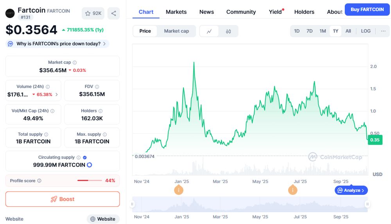
Task: Select the Market cap chart toggle
Action: click(176, 31)
